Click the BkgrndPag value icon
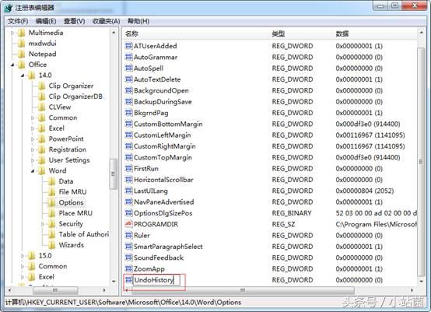This screenshot has height=312, width=431. pyautogui.click(x=128, y=113)
